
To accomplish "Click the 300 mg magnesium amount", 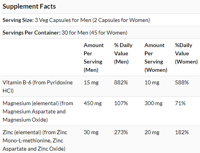I will coord(154,104).
